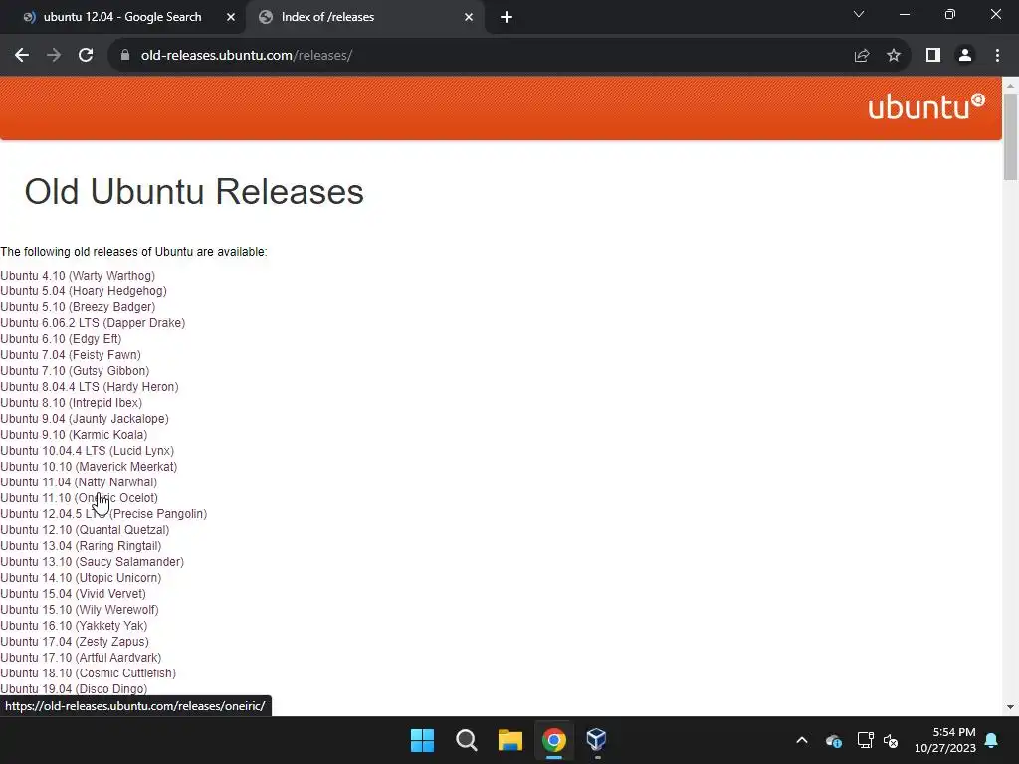Screen dimensions: 1019x764
Task: Open the Windows Start menu
Action: point(422,740)
